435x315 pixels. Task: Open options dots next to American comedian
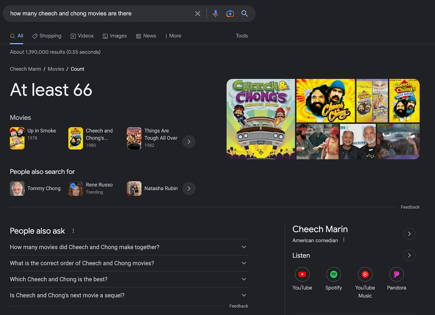[344, 240]
